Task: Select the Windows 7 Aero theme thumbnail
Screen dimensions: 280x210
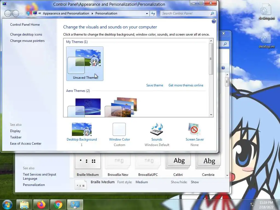Action: click(84, 107)
